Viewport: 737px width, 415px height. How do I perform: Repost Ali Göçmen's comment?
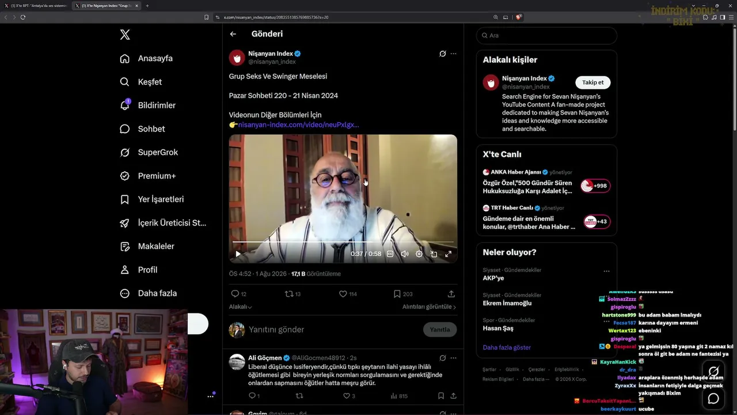click(299, 396)
